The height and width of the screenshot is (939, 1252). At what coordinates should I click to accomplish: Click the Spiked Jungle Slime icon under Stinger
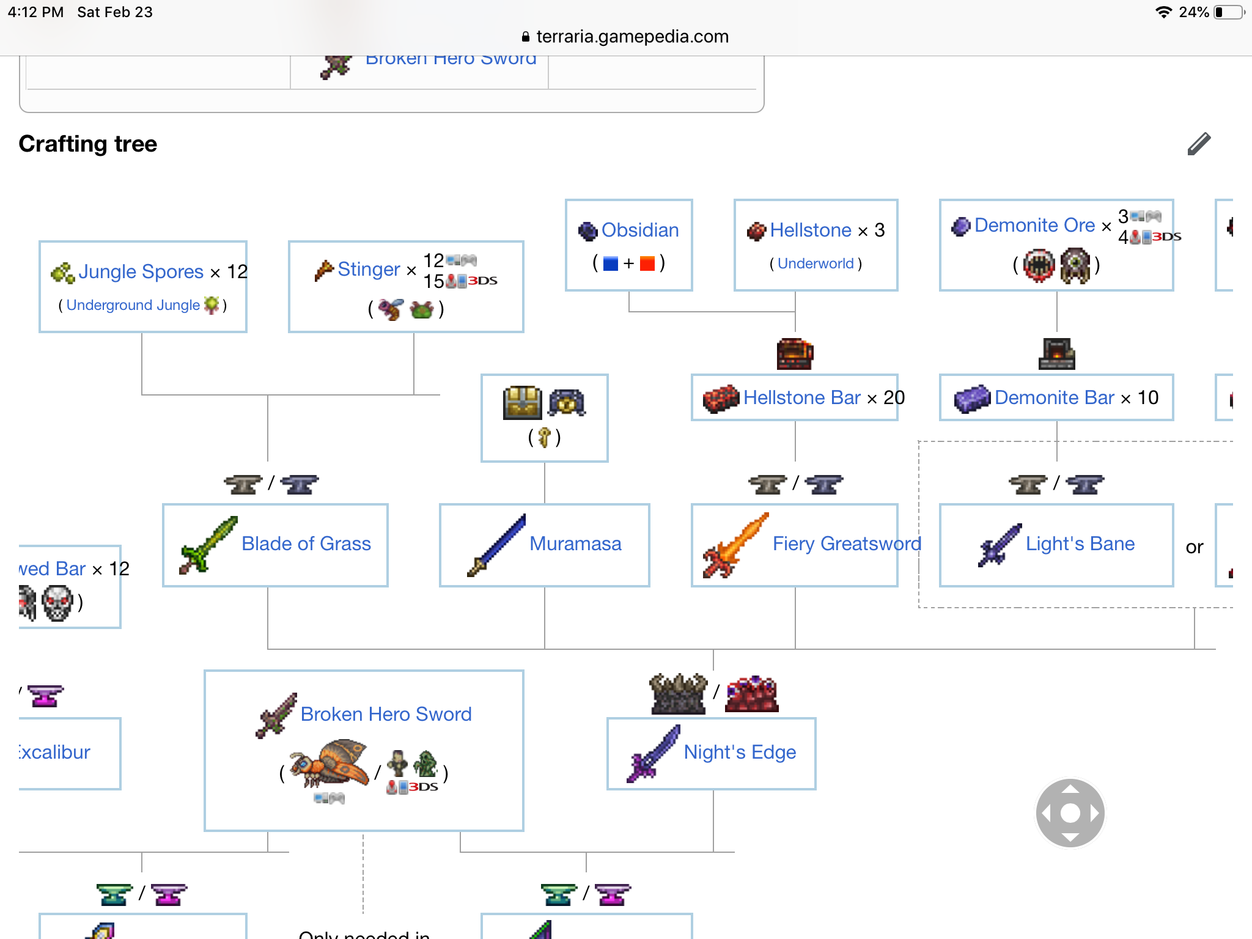click(x=422, y=310)
